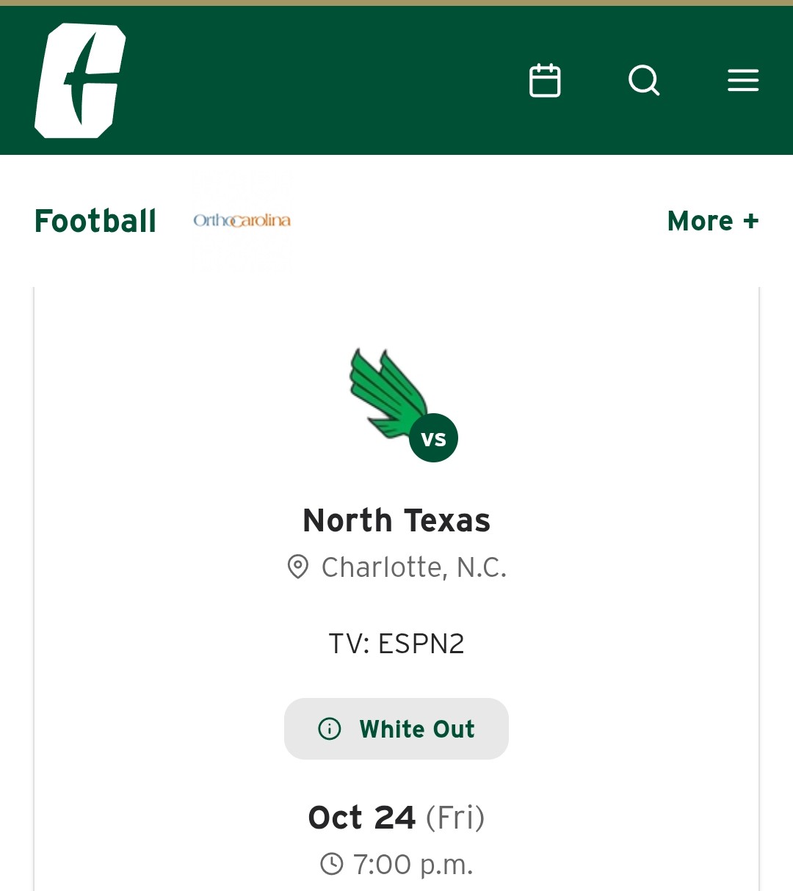Viewport: 793px width, 891px height.
Task: Tap the Charlotte, N.C. location text
Action: pos(414,567)
